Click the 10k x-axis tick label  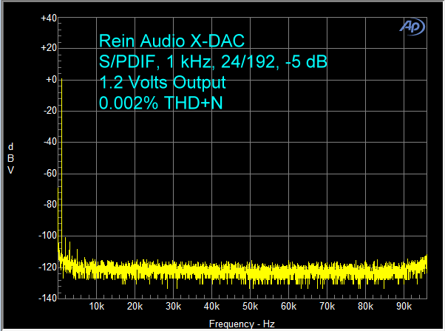pos(96,307)
